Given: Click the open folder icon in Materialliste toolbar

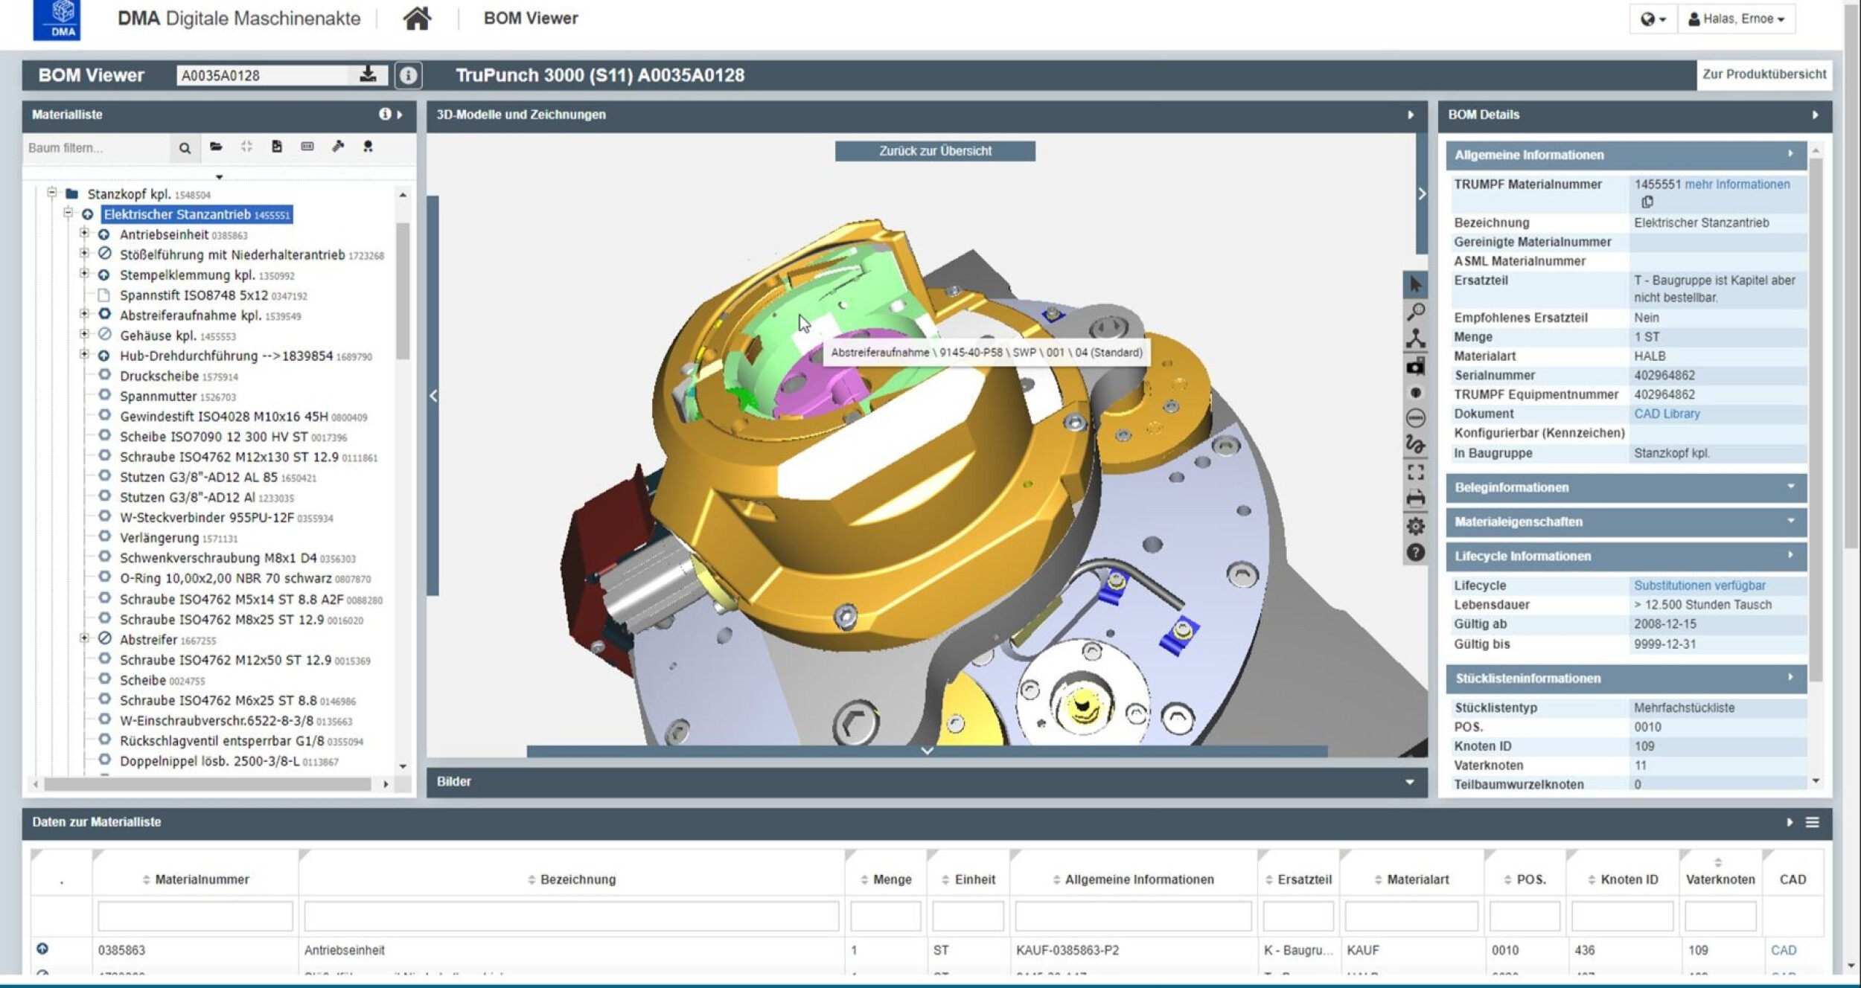Looking at the screenshot, I should tap(216, 147).
